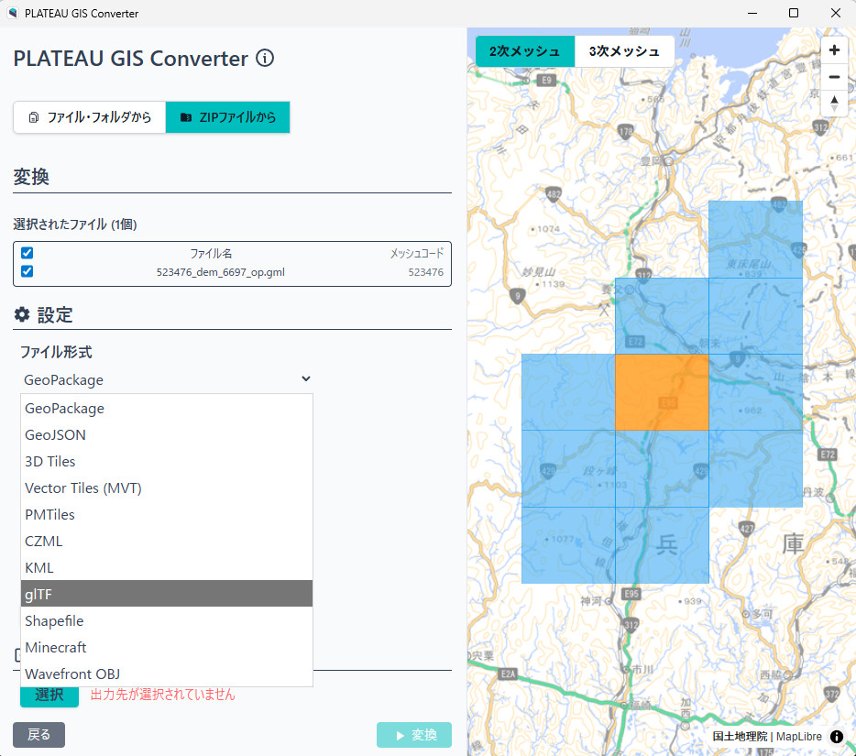Zoom out the map with minus button

(x=834, y=77)
